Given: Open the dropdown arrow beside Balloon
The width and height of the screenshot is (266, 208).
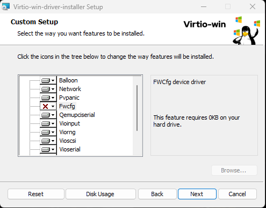Looking at the screenshot, I should 53,80.
